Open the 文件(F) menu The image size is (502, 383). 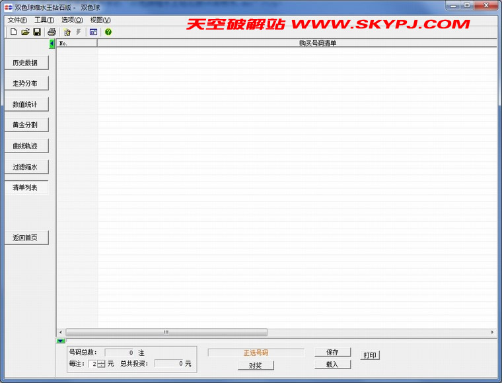point(17,20)
